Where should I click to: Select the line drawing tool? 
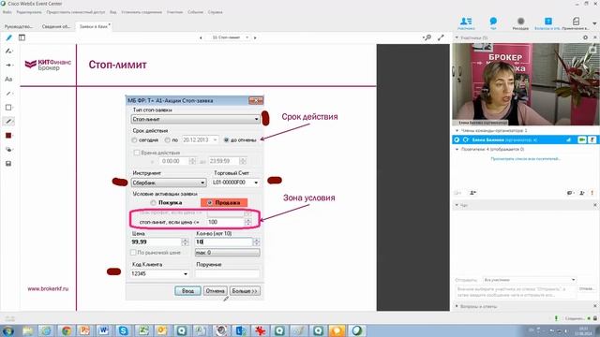[x=8, y=94]
